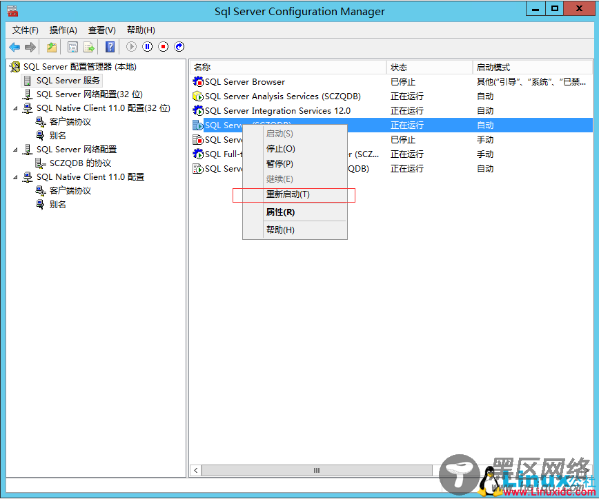Image resolution: width=599 pixels, height=499 pixels.
Task: Click 已停止 status of SQL Server Browser
Action: pos(402,81)
